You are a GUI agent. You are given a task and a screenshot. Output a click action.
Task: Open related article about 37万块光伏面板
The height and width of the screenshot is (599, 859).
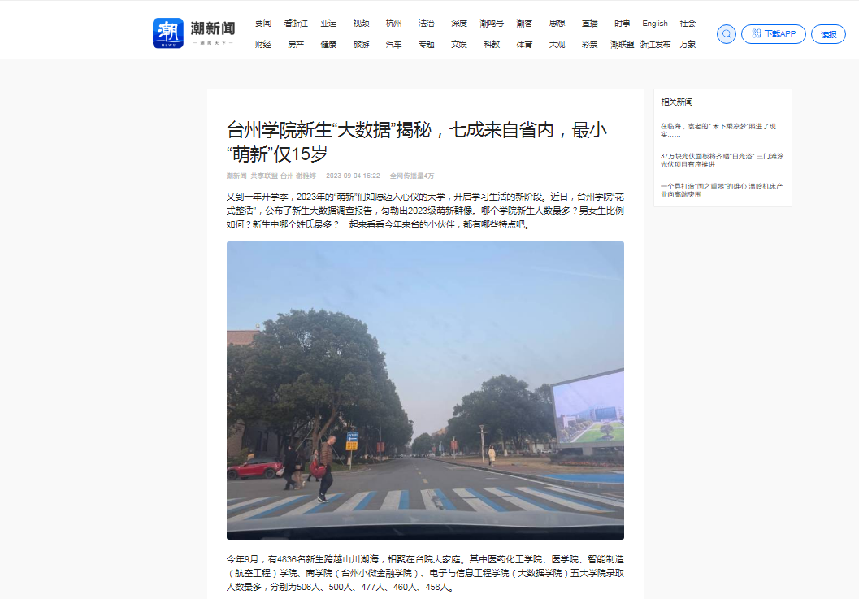(722, 159)
